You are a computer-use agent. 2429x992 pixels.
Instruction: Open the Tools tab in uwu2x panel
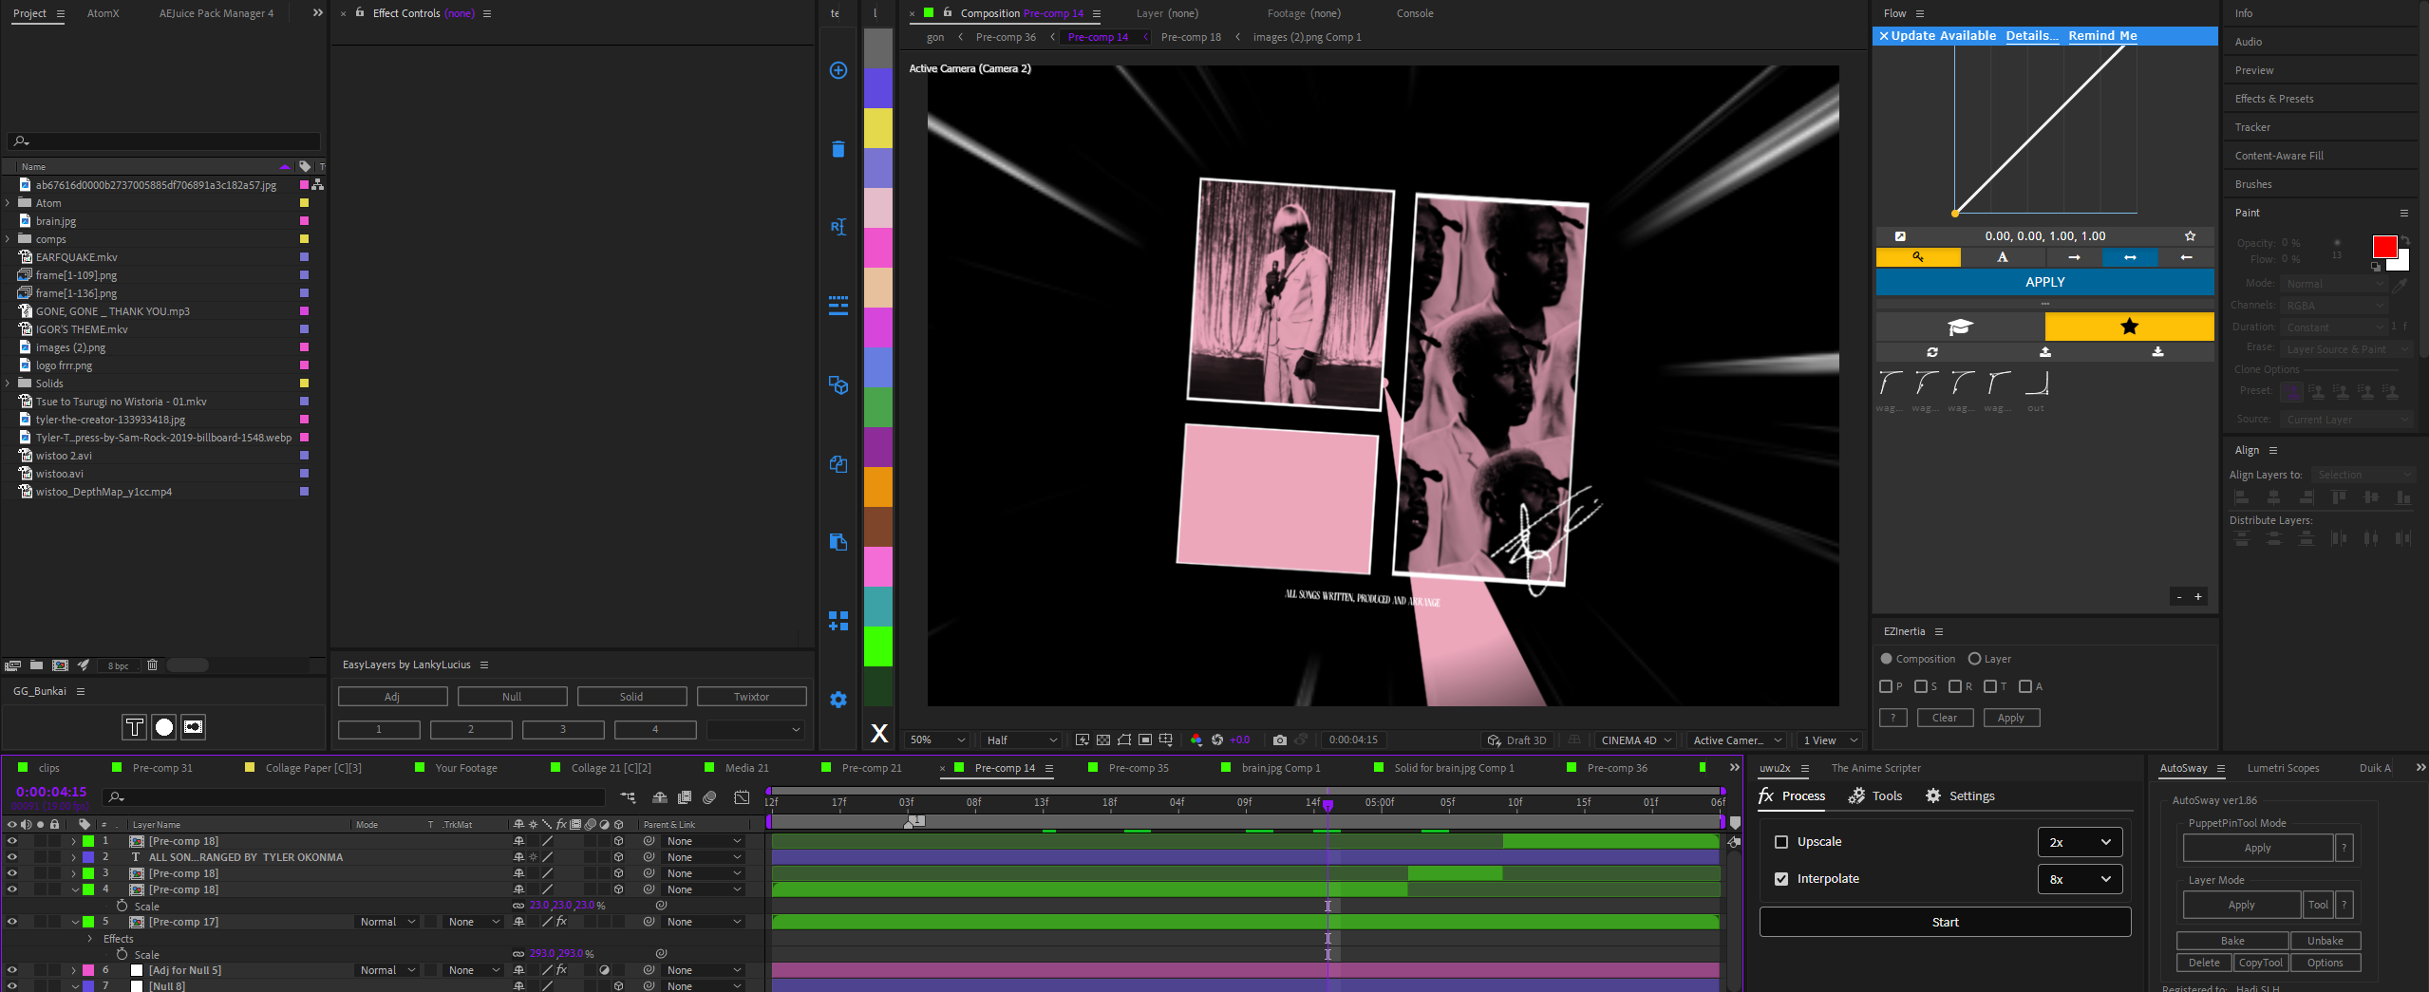click(1875, 796)
